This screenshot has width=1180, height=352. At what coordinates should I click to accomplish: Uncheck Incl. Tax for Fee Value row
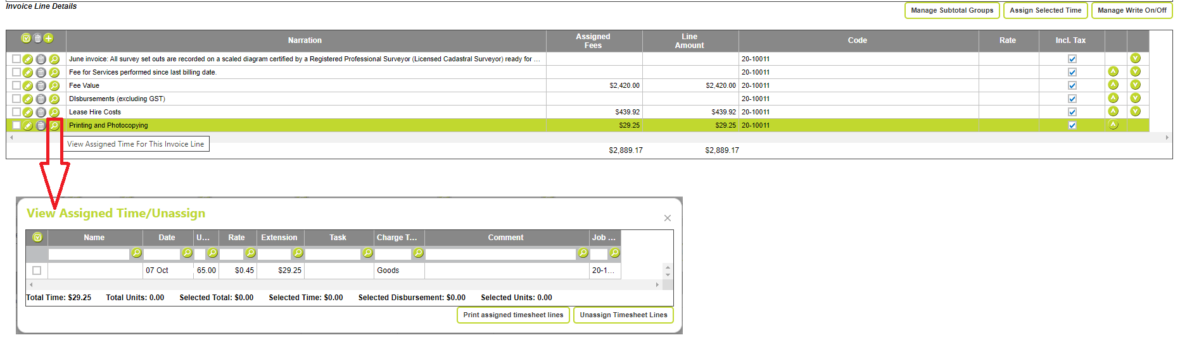click(1072, 86)
